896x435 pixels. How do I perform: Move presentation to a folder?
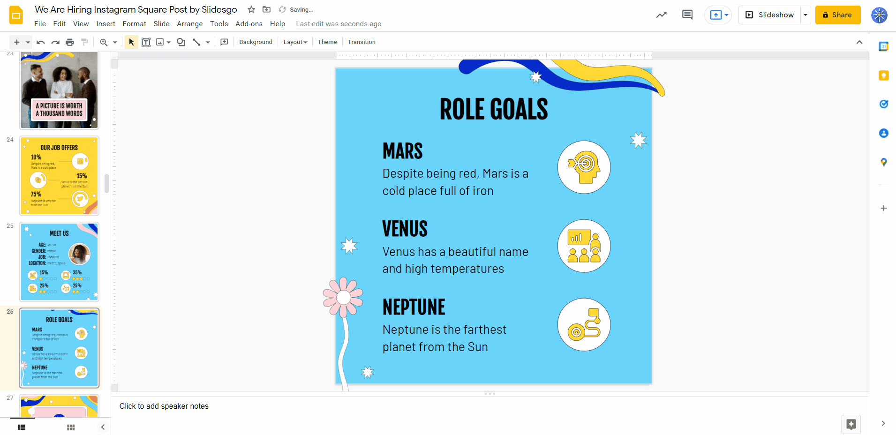(266, 9)
